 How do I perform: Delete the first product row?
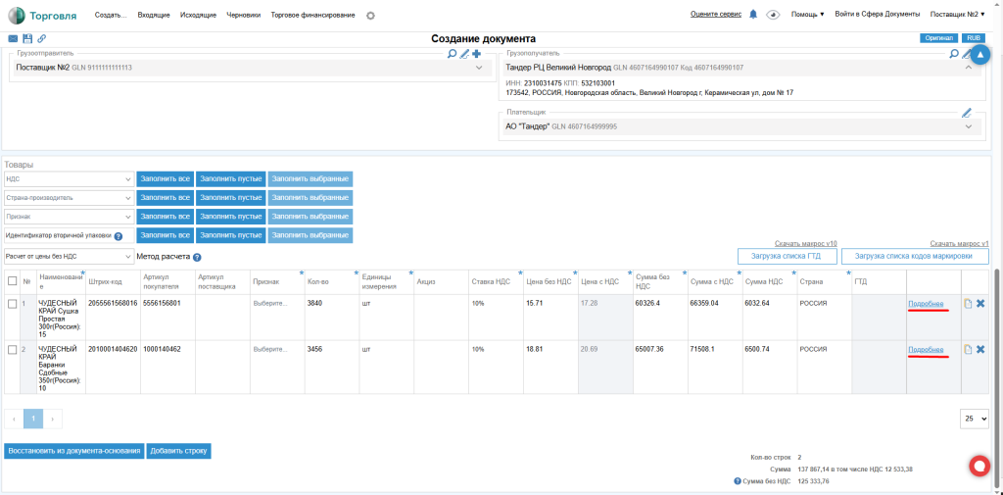[x=980, y=304]
